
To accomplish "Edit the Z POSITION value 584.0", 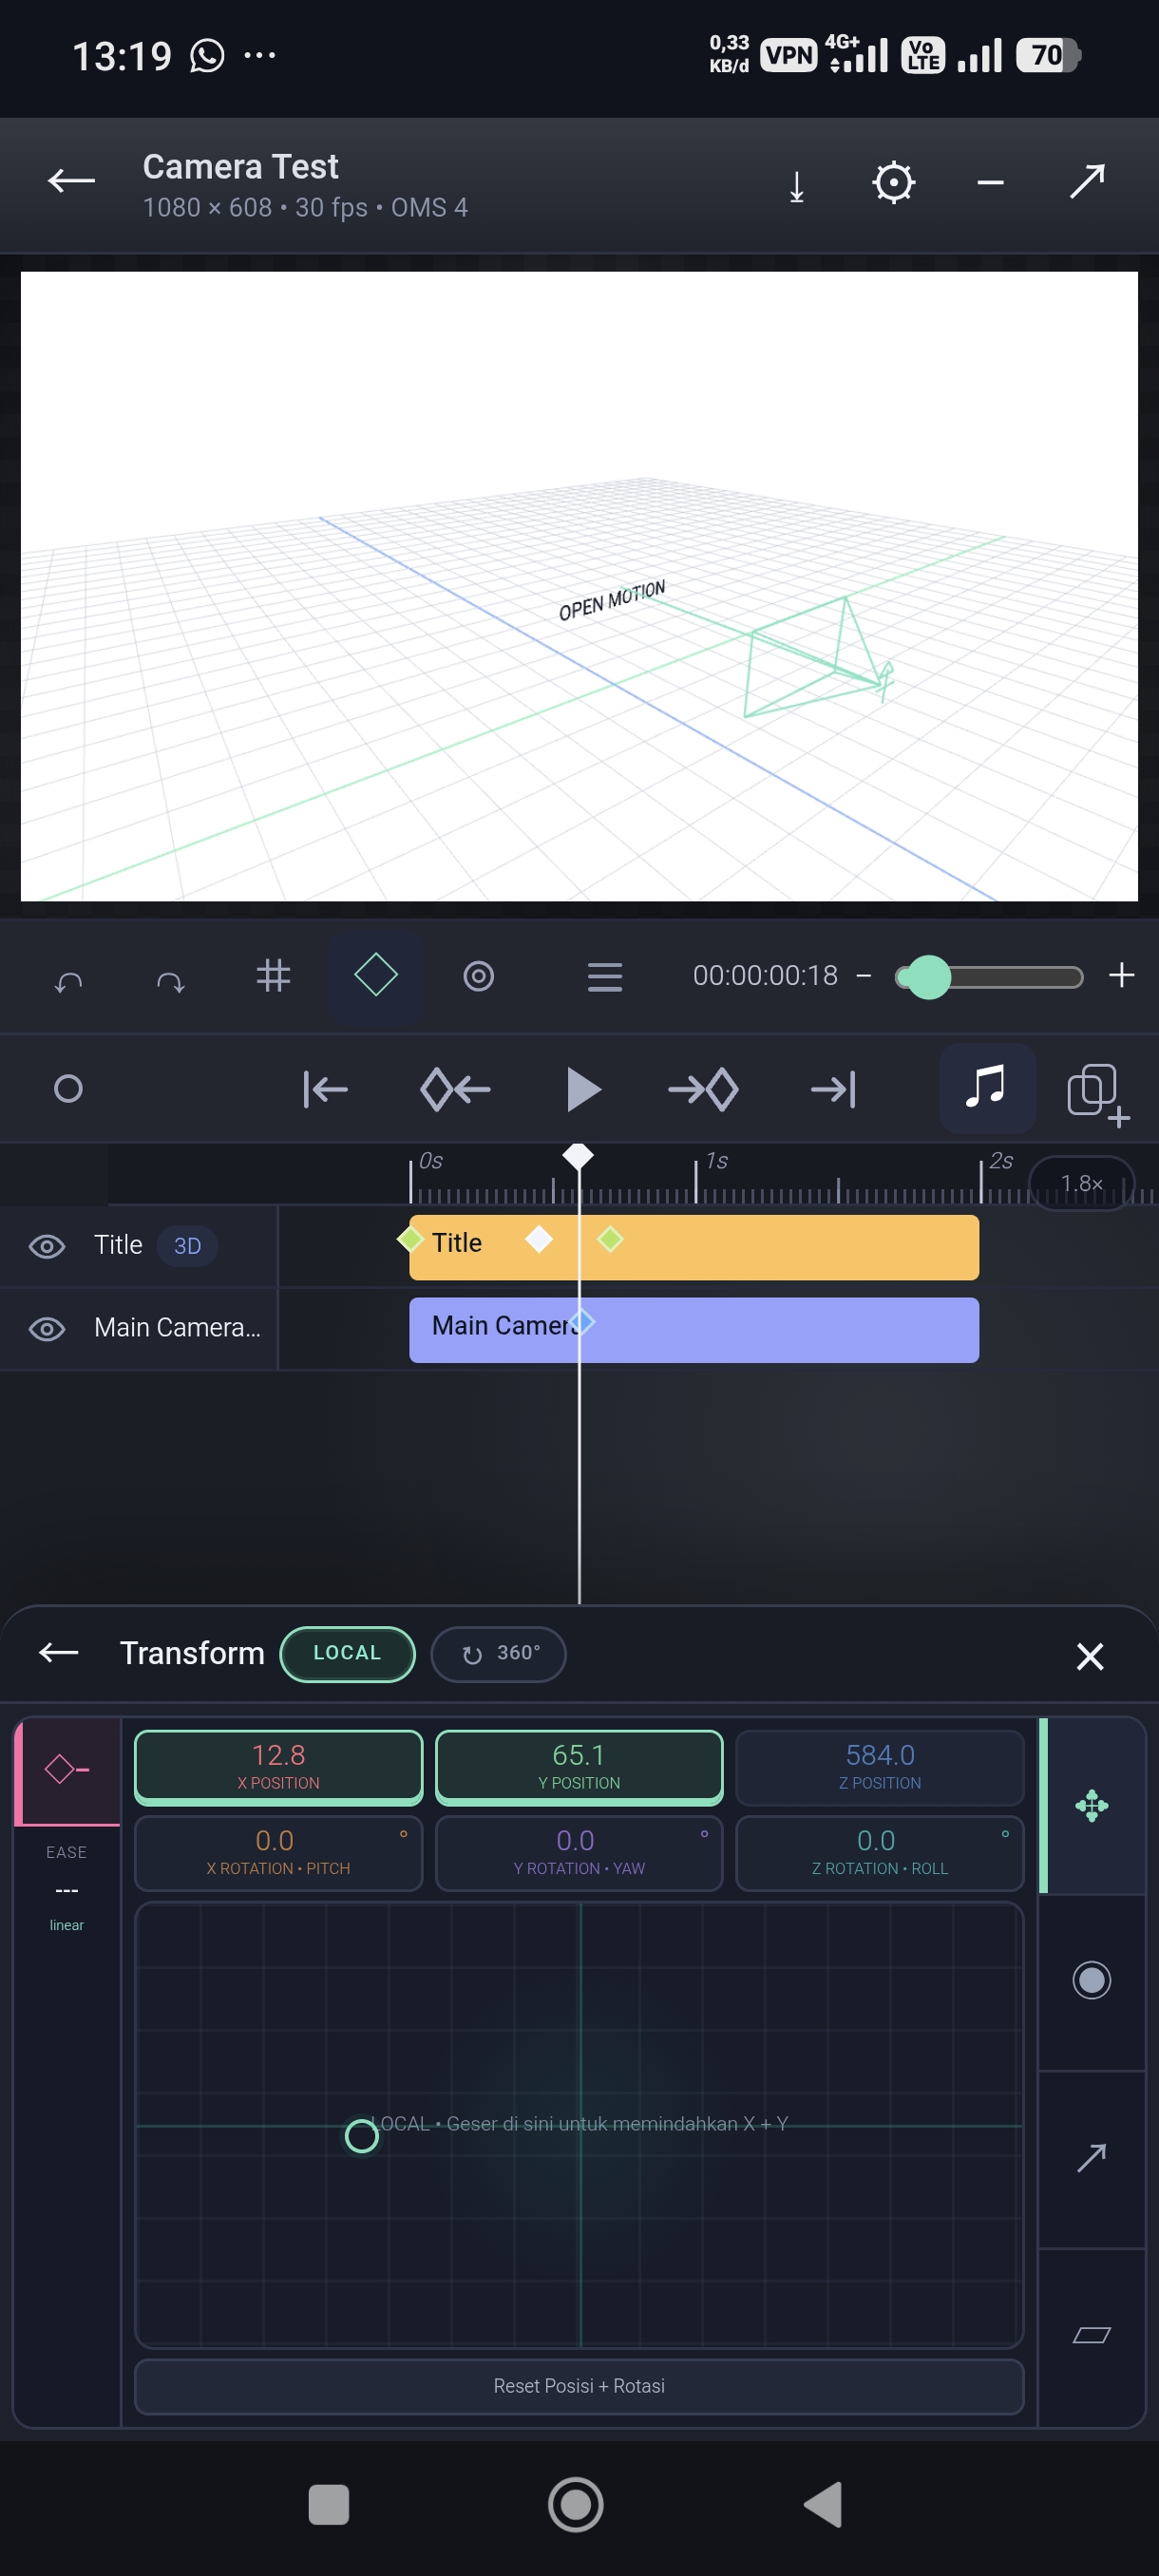I will pos(880,1766).
